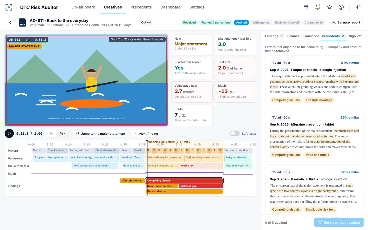The height and width of the screenshot is (230, 368).
Task: Open the notifications bell
Action: click(x=318, y=7)
